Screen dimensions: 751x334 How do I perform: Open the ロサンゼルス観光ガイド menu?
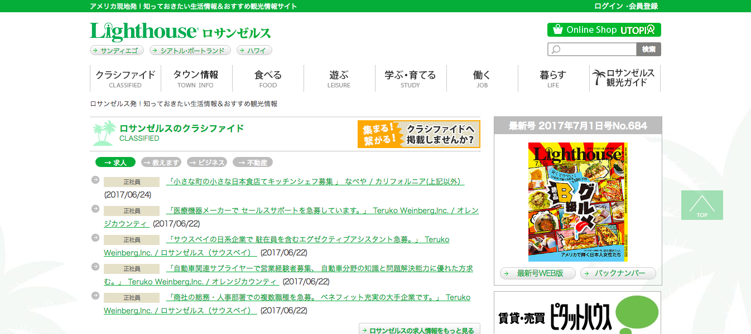click(x=625, y=78)
